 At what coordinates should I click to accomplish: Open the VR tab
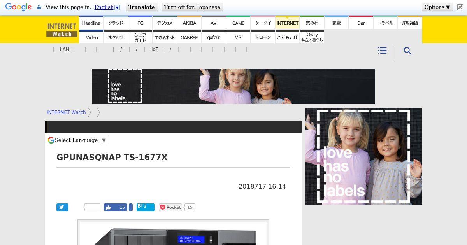pos(238,37)
